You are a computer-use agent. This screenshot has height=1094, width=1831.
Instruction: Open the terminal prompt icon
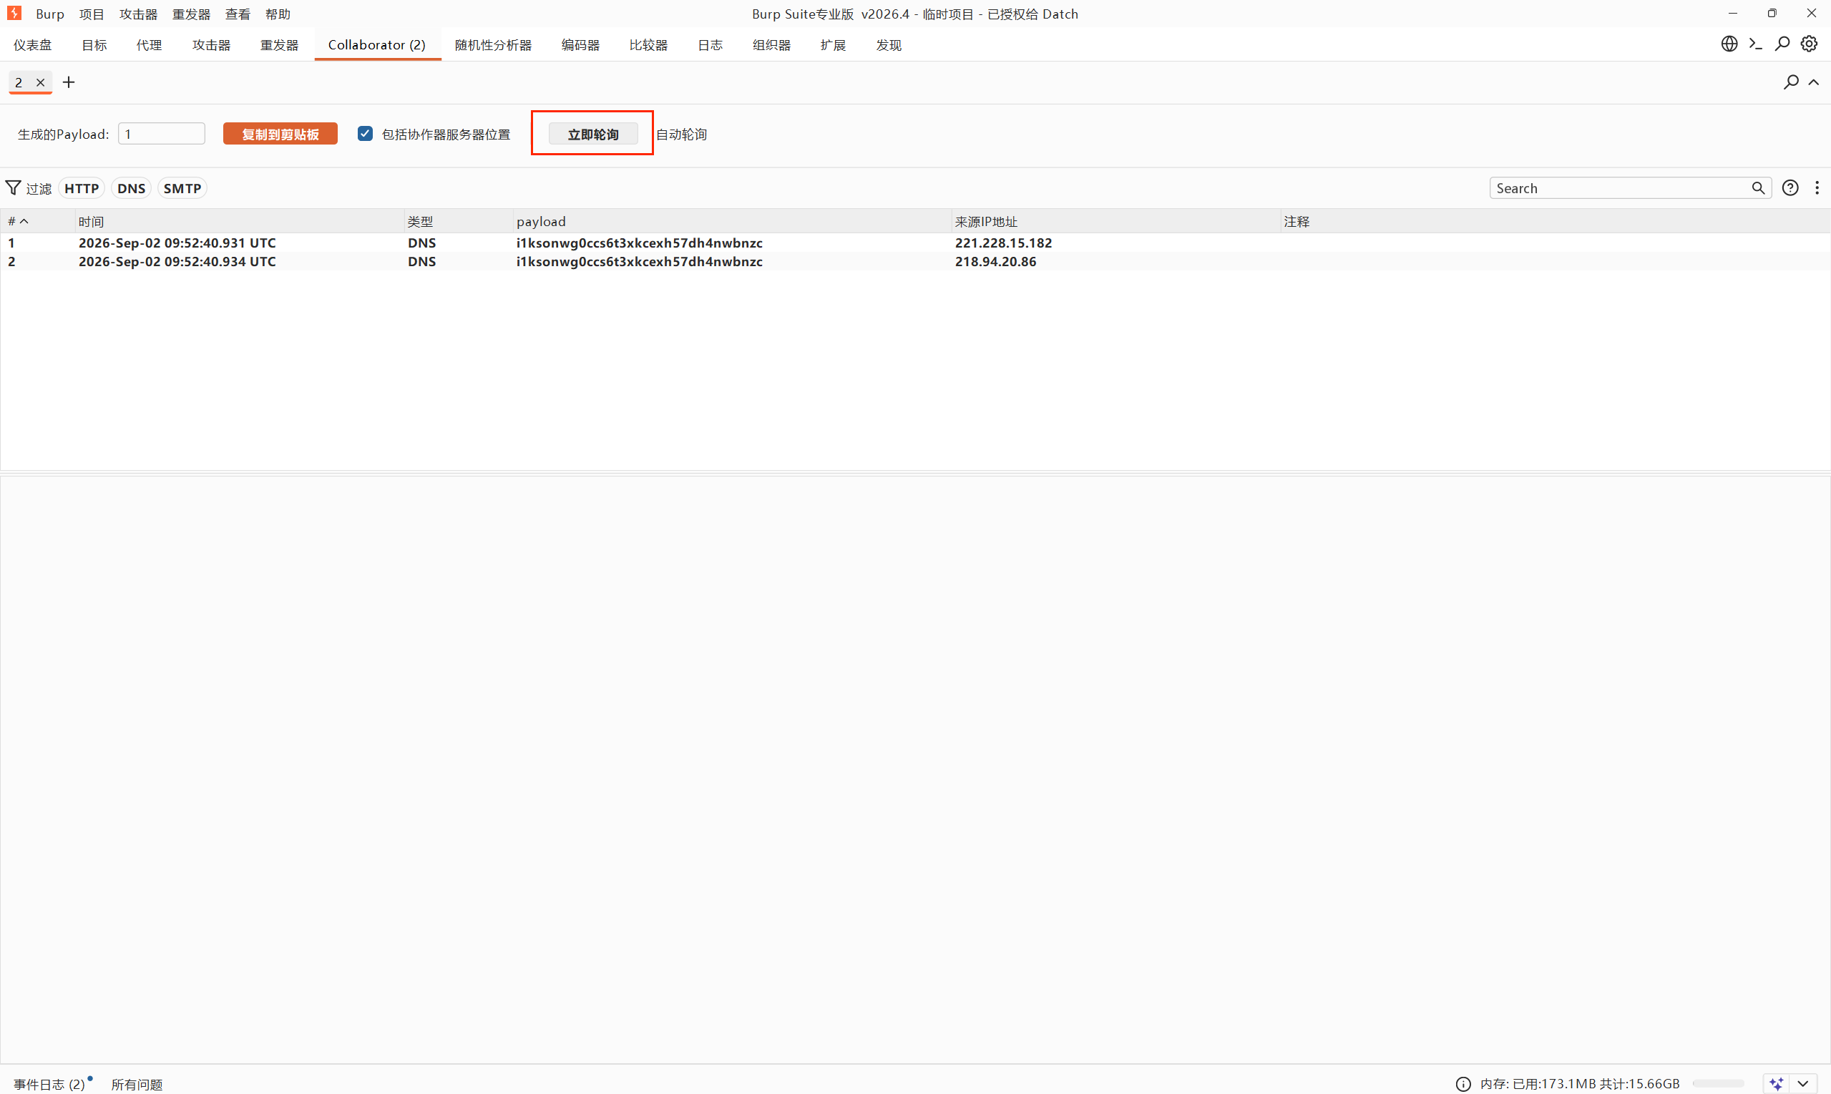click(x=1755, y=44)
